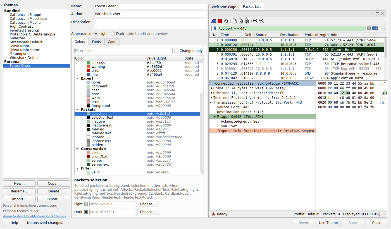Switch to the Fonts tab

97,42
